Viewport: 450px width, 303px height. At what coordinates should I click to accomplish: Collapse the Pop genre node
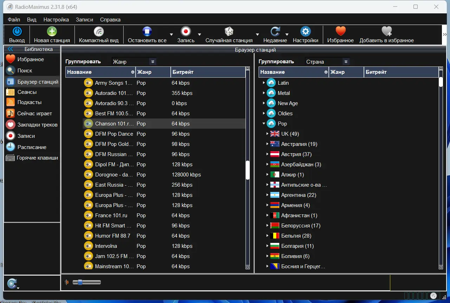click(264, 124)
